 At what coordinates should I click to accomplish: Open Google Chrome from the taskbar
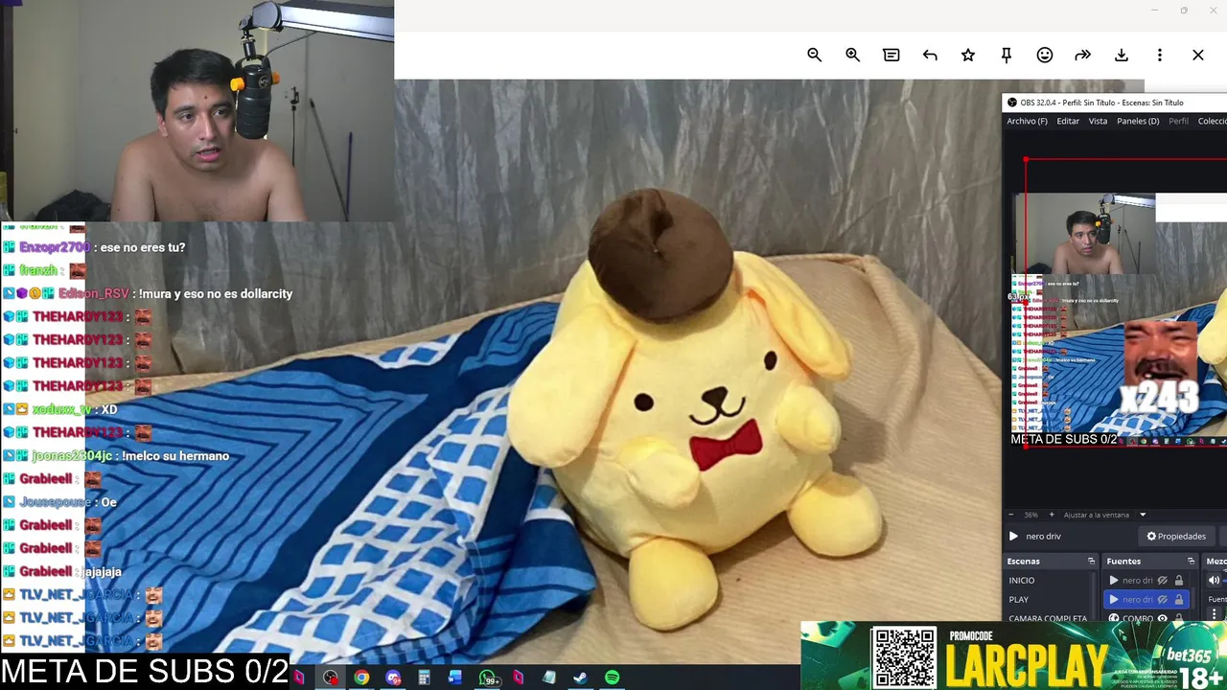pyautogui.click(x=361, y=678)
